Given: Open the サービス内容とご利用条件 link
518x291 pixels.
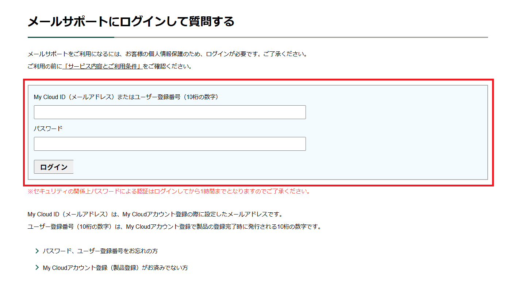Looking at the screenshot, I should click(102, 67).
